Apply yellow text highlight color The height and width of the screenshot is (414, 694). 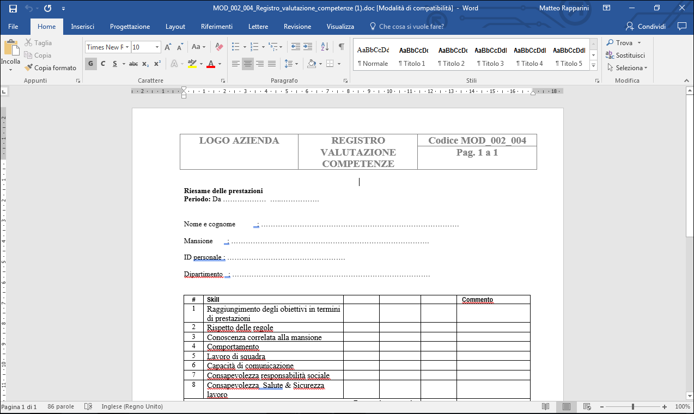(x=192, y=64)
